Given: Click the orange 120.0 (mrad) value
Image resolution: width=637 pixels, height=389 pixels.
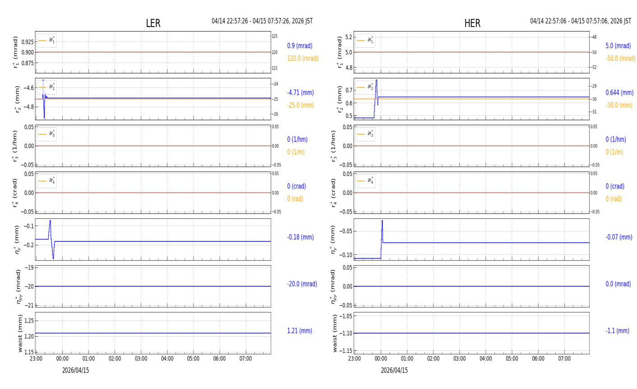Looking at the screenshot, I should [303, 59].
